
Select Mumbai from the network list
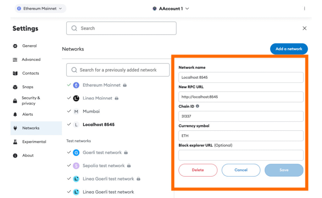click(91, 111)
